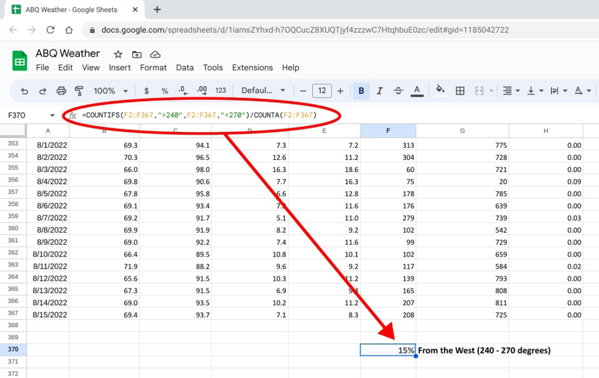
Task: Star the ABQ Weather spreadsheet
Action: [117, 54]
